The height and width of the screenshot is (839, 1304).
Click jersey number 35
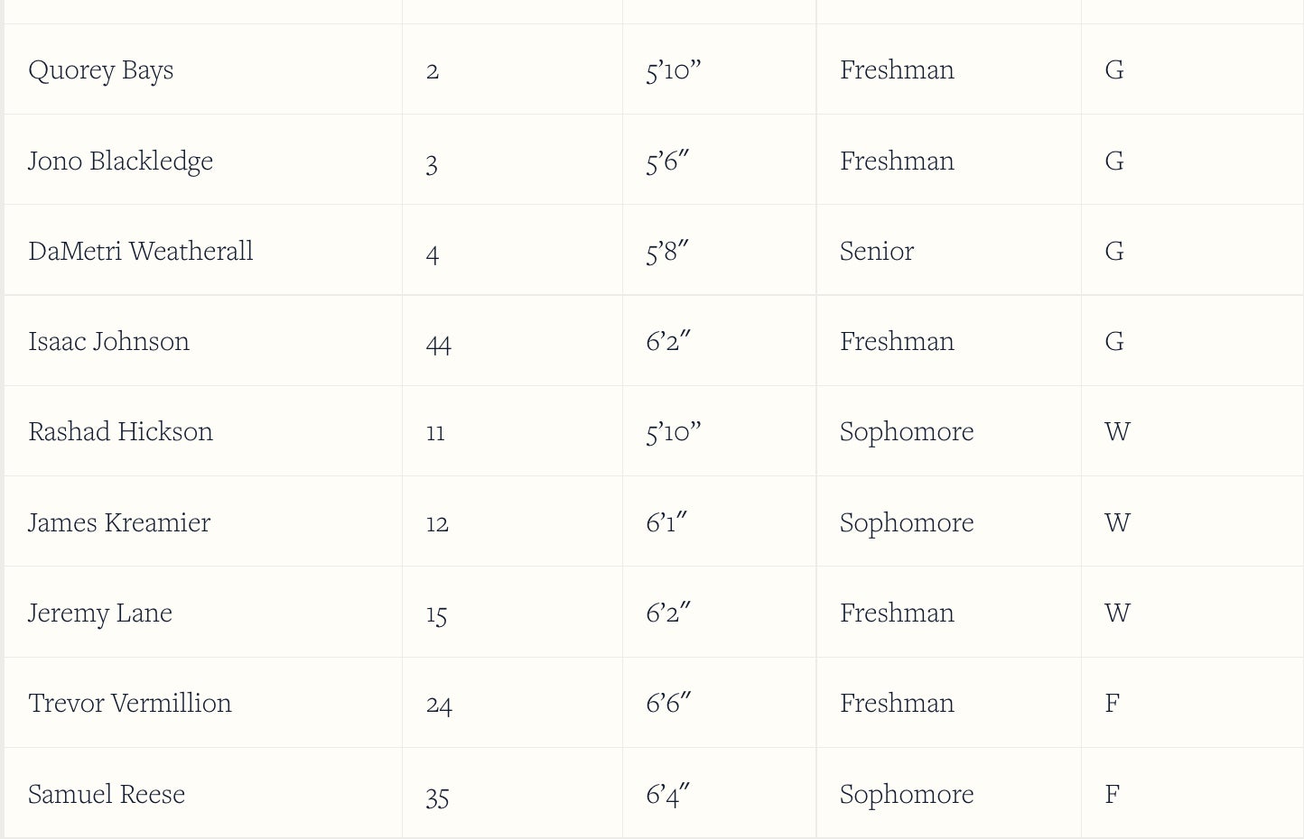click(x=437, y=797)
